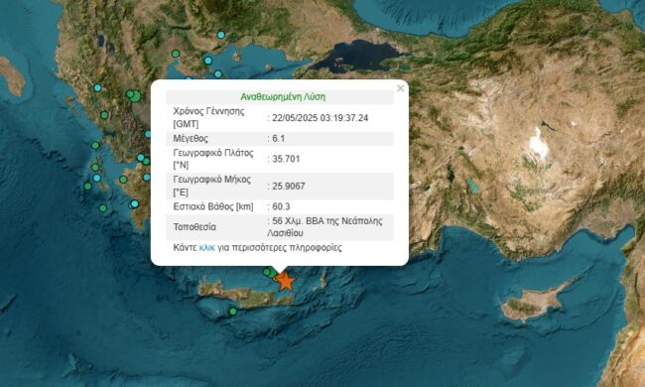Screen dimensions: 645x387
Task: Select the lone green marker in sea southwest of Peloponnese
Action: 103,208
